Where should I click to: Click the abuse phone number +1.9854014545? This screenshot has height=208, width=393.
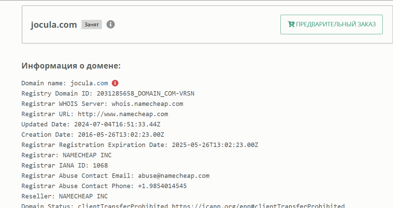[162, 186]
